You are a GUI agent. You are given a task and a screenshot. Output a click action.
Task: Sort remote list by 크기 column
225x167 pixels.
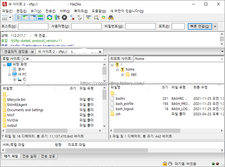click(165, 87)
